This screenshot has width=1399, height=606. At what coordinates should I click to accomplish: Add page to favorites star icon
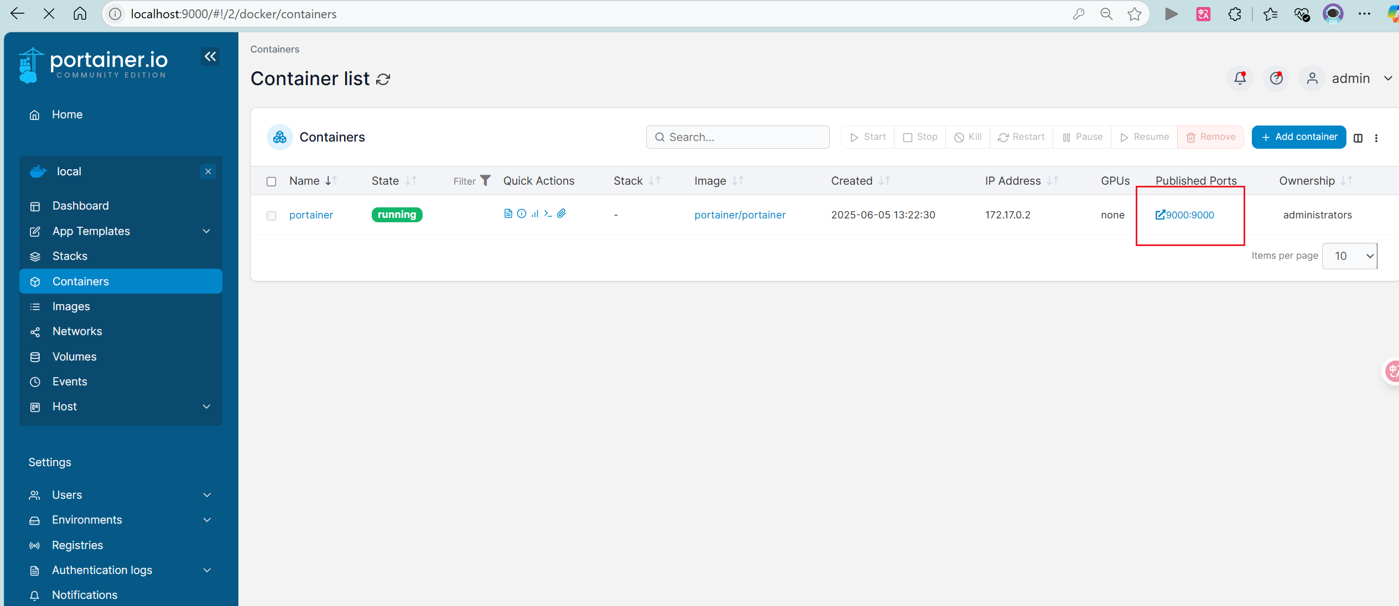pyautogui.click(x=1135, y=14)
